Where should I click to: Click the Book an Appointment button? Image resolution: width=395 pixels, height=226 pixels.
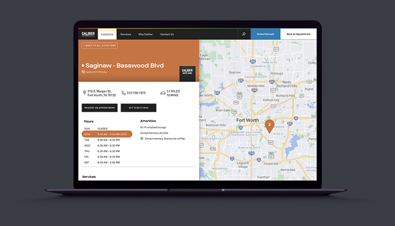[298, 34]
